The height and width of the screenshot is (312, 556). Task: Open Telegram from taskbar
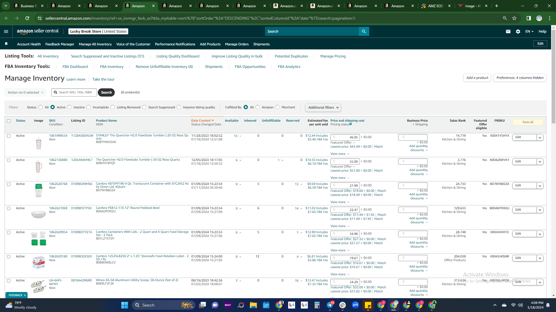(330, 305)
